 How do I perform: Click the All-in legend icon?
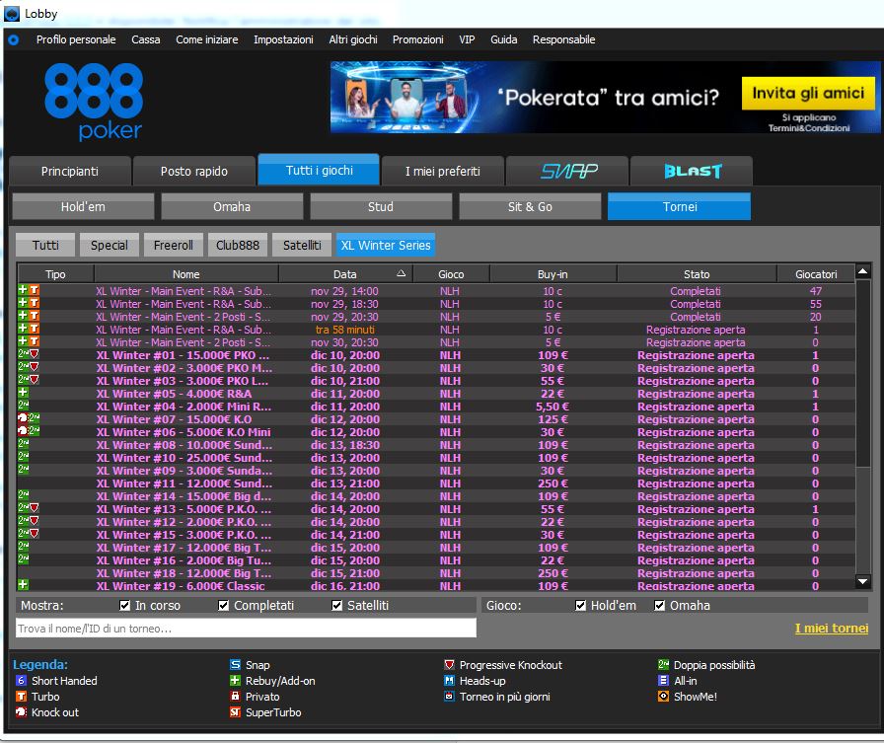click(664, 681)
